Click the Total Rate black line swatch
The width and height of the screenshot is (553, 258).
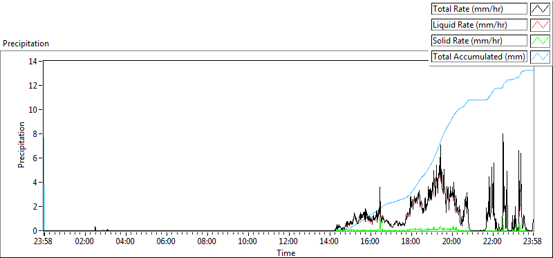540,8
